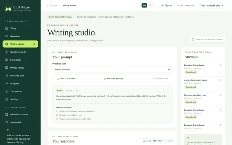Click Sign in link
The image size is (232, 145).
(167, 5)
